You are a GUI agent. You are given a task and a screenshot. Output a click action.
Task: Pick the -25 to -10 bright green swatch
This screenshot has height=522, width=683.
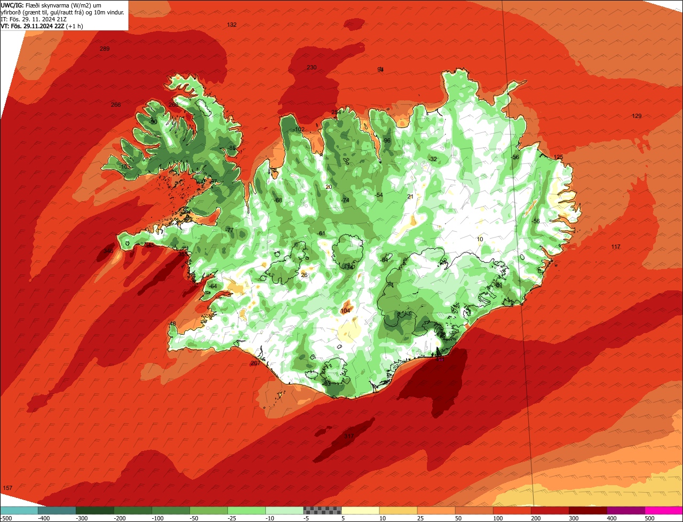coord(247,510)
